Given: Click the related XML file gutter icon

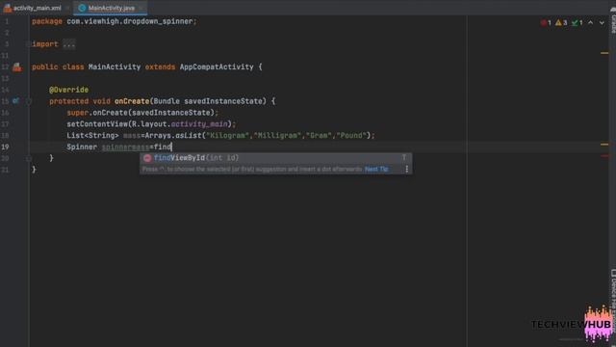Looking at the screenshot, I should tap(17, 67).
